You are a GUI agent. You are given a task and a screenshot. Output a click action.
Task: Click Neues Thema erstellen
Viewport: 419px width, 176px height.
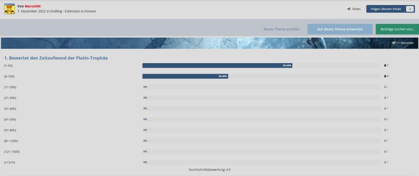pos(281,29)
